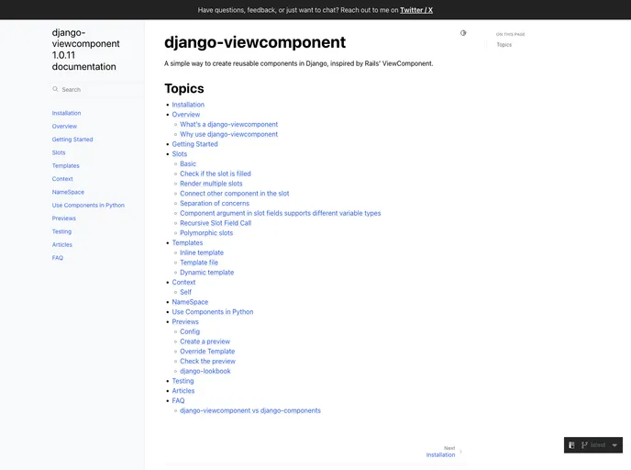Open Articles topic in main list

[183, 391]
